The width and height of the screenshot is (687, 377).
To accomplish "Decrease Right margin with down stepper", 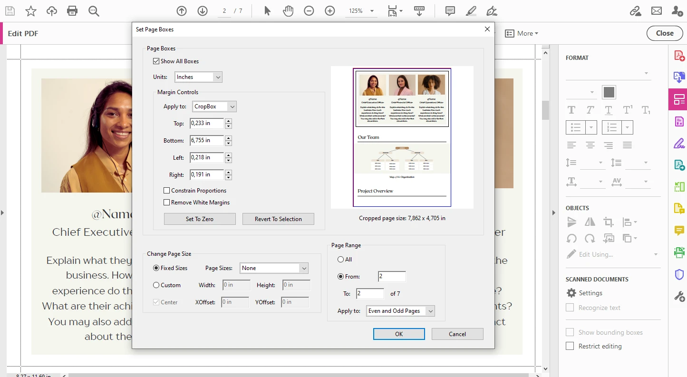I will pyautogui.click(x=229, y=178).
